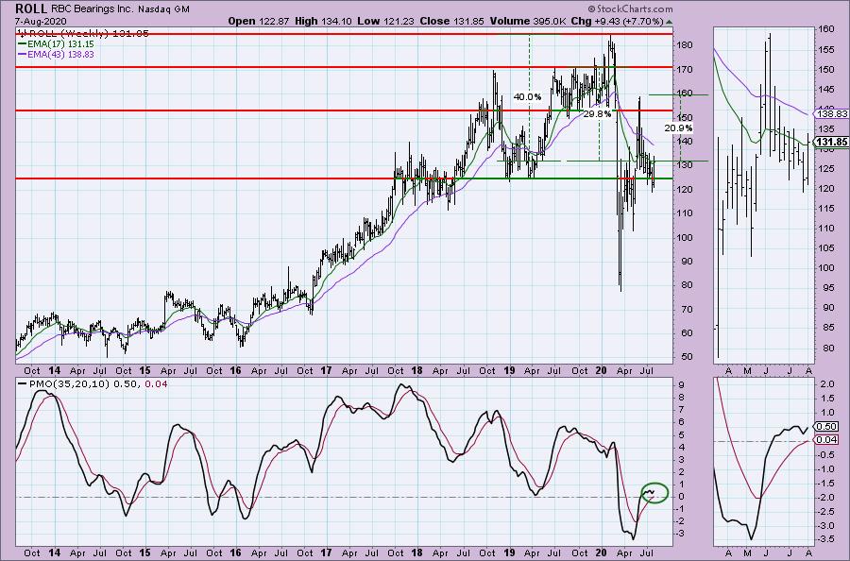This screenshot has height=561, width=850.
Task: Click the 180 price axis label
Action: [x=686, y=45]
